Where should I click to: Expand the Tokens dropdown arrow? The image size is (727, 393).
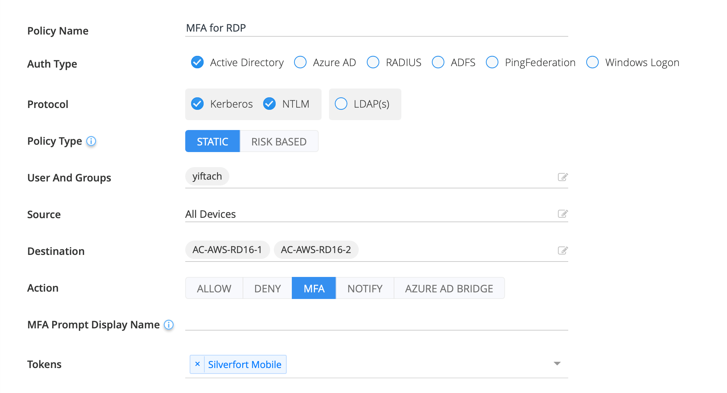[x=557, y=364]
